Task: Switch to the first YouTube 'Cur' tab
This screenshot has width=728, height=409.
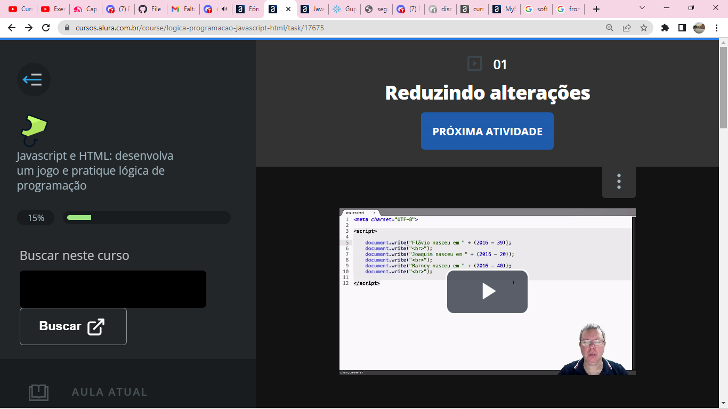Action: click(20, 9)
